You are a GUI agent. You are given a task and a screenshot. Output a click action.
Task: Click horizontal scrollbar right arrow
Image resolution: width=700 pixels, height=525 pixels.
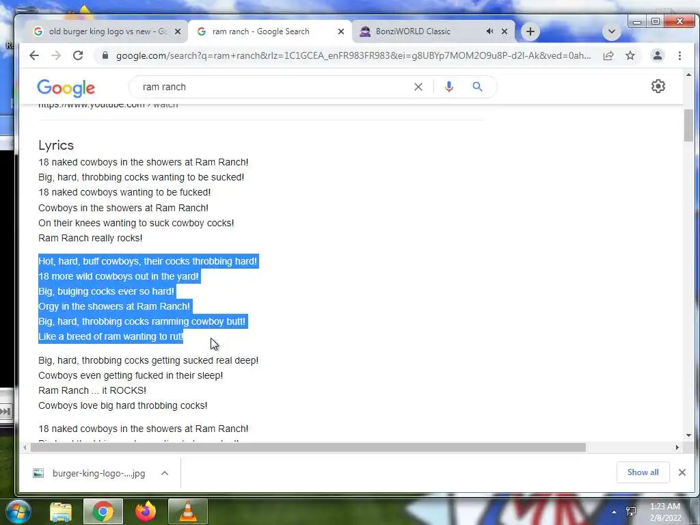[x=677, y=447]
